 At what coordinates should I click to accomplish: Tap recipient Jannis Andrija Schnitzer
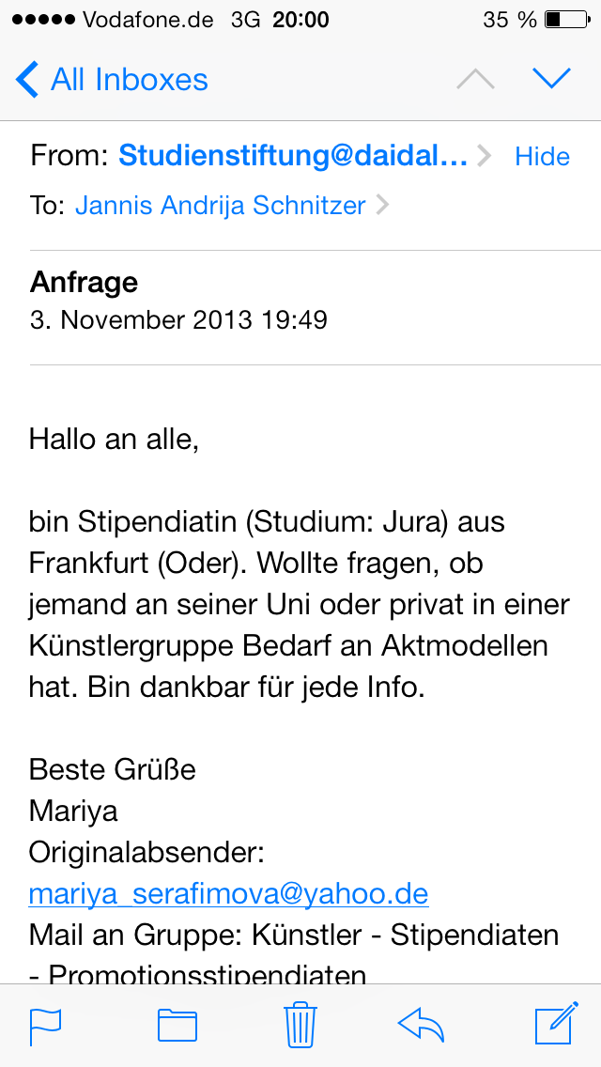(x=220, y=206)
